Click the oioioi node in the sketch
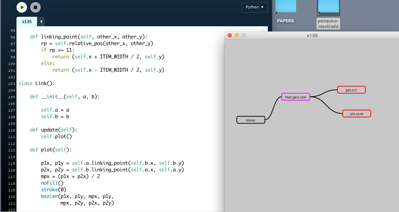 250,120
